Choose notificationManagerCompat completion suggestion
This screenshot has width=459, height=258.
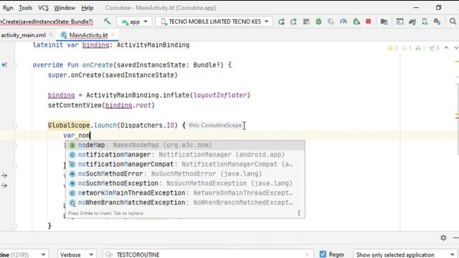point(185,164)
